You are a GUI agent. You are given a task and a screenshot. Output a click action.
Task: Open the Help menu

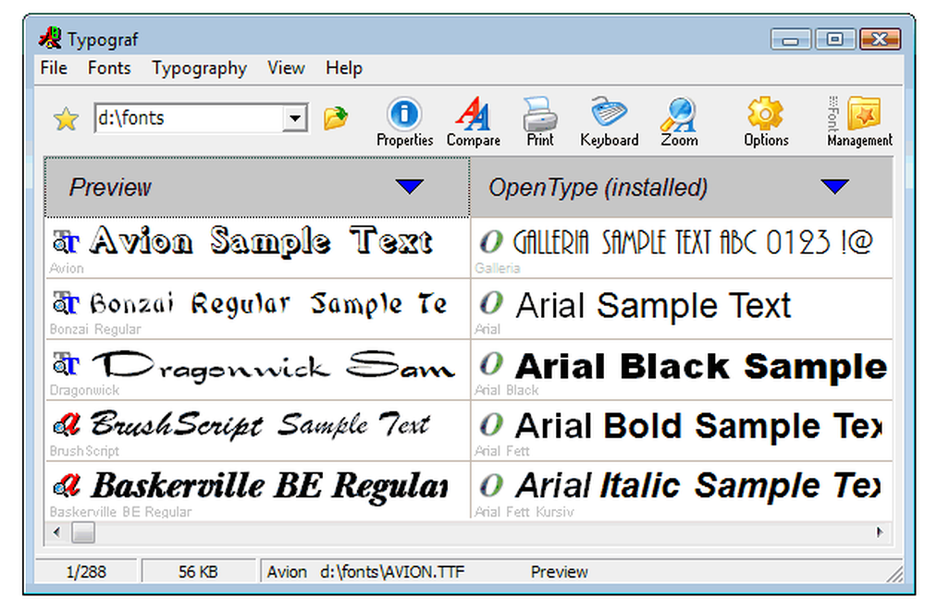click(344, 67)
